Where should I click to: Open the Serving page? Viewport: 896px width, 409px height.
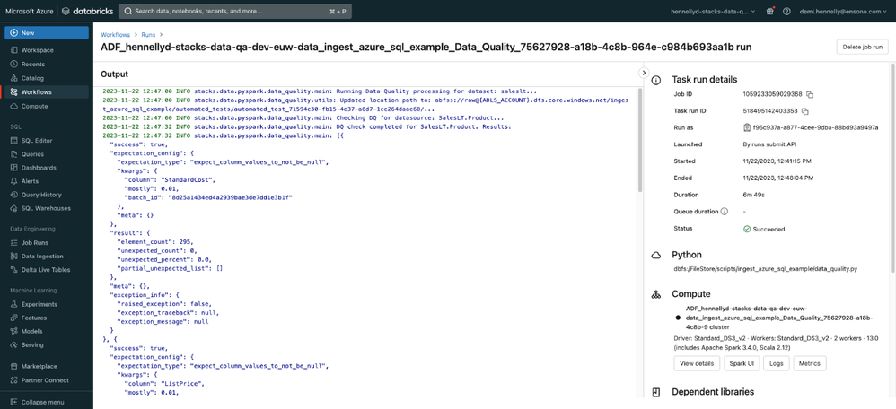[47, 345]
